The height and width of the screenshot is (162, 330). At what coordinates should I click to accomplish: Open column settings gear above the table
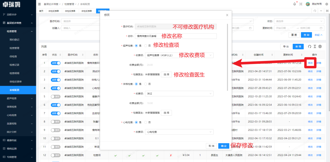click(x=320, y=46)
